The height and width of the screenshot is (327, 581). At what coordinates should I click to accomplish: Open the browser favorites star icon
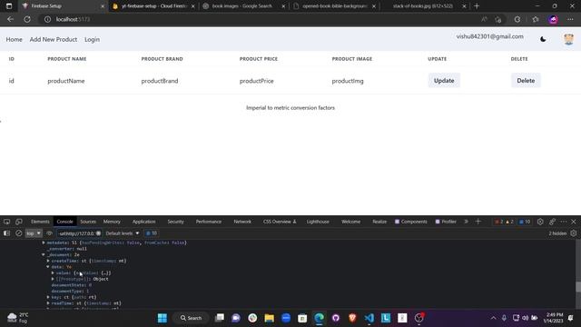coord(536,19)
